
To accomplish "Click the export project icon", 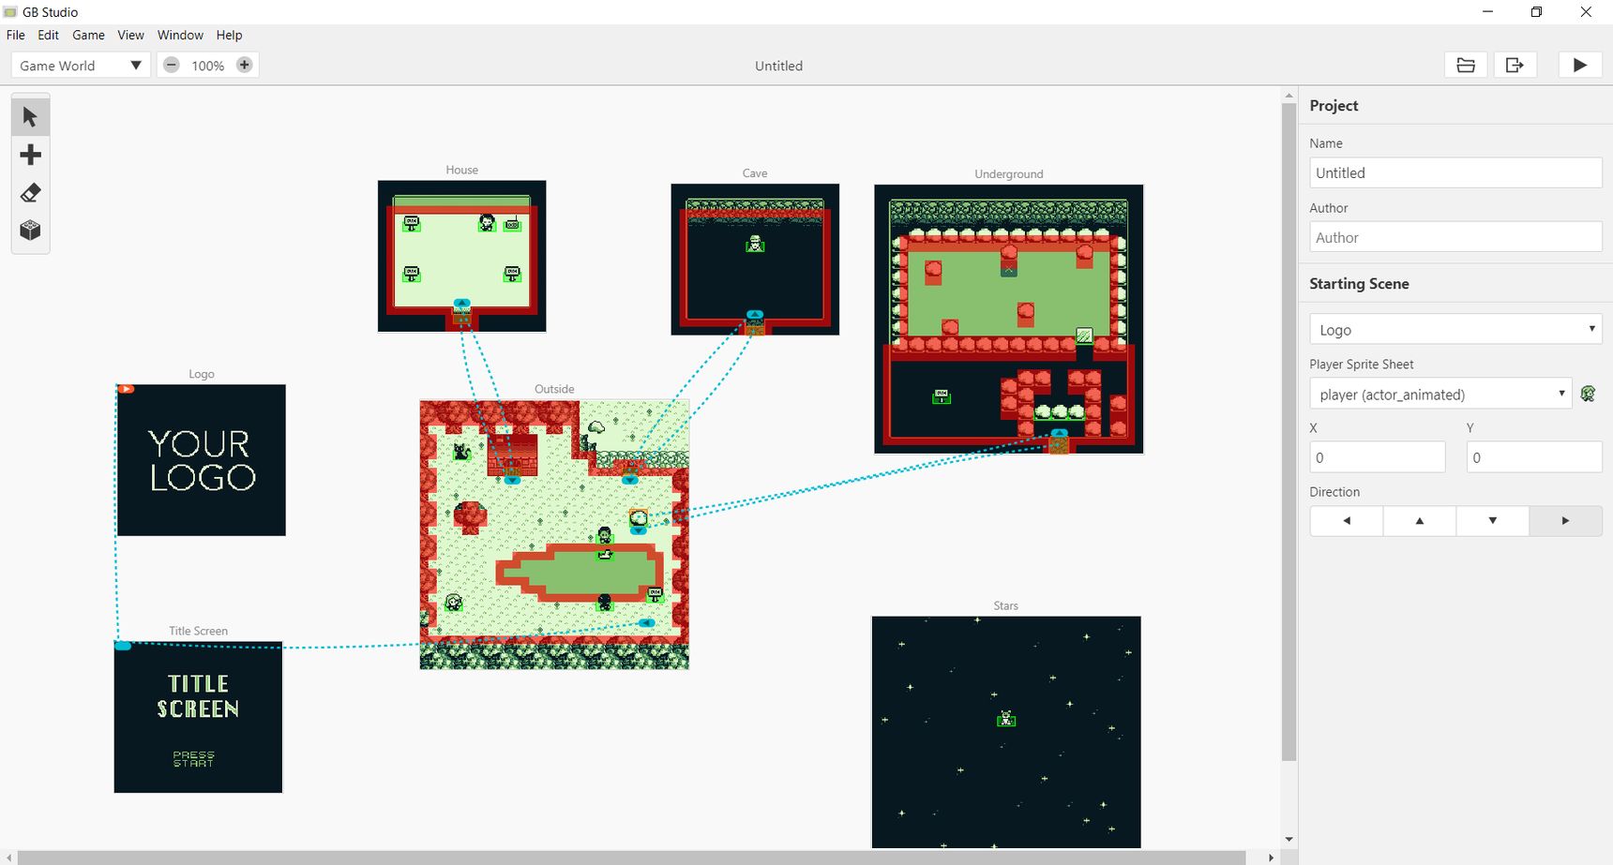I will 1515,65.
